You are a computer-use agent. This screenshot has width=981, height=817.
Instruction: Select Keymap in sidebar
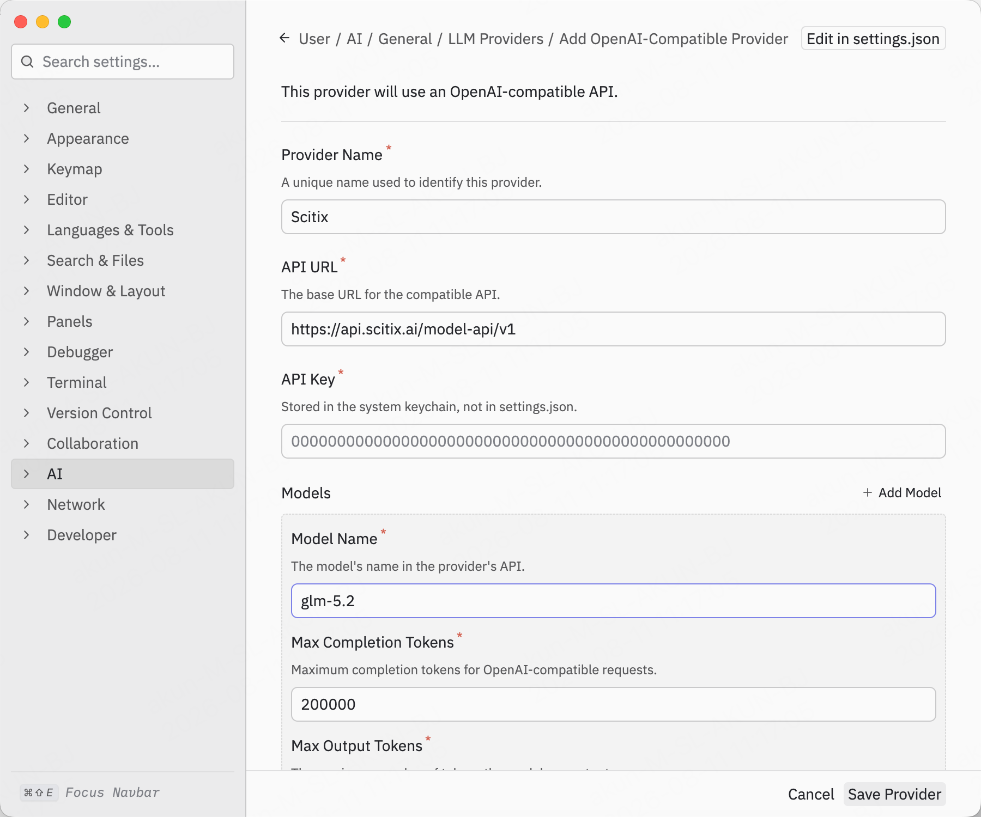[x=123, y=169]
